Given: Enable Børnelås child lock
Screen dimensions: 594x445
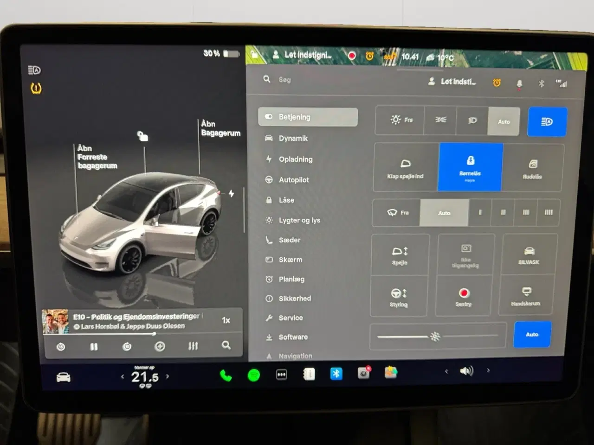Looking at the screenshot, I should (470, 167).
